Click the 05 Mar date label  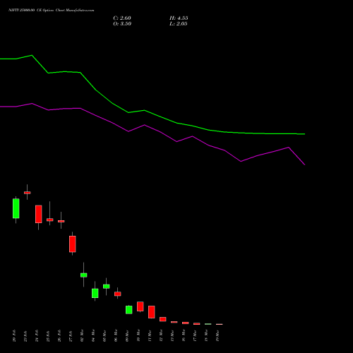point(105,335)
